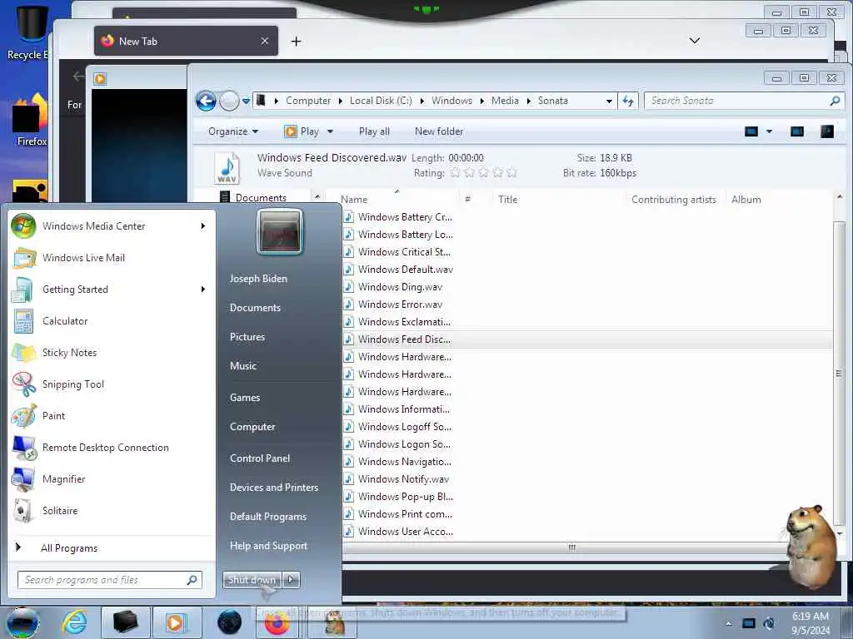Refresh the Sonata folder view
The height and width of the screenshot is (639, 853).
click(628, 101)
